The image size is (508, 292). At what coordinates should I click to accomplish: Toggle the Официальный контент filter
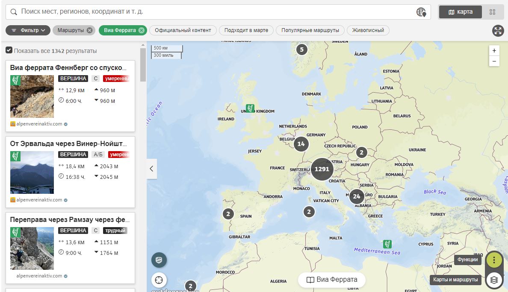(183, 30)
